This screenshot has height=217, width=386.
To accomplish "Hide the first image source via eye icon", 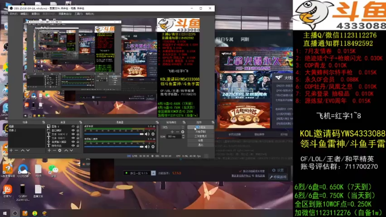I will pyautogui.click(x=73, y=127).
